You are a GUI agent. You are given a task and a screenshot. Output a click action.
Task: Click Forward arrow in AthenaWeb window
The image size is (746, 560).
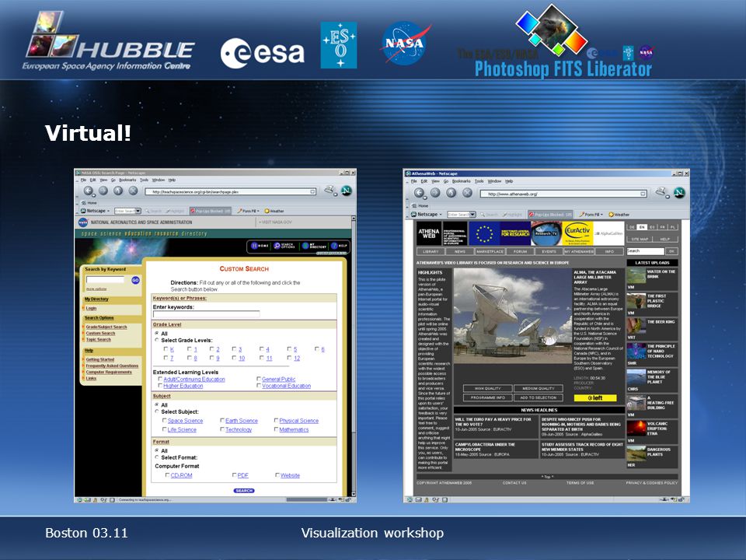pos(435,193)
